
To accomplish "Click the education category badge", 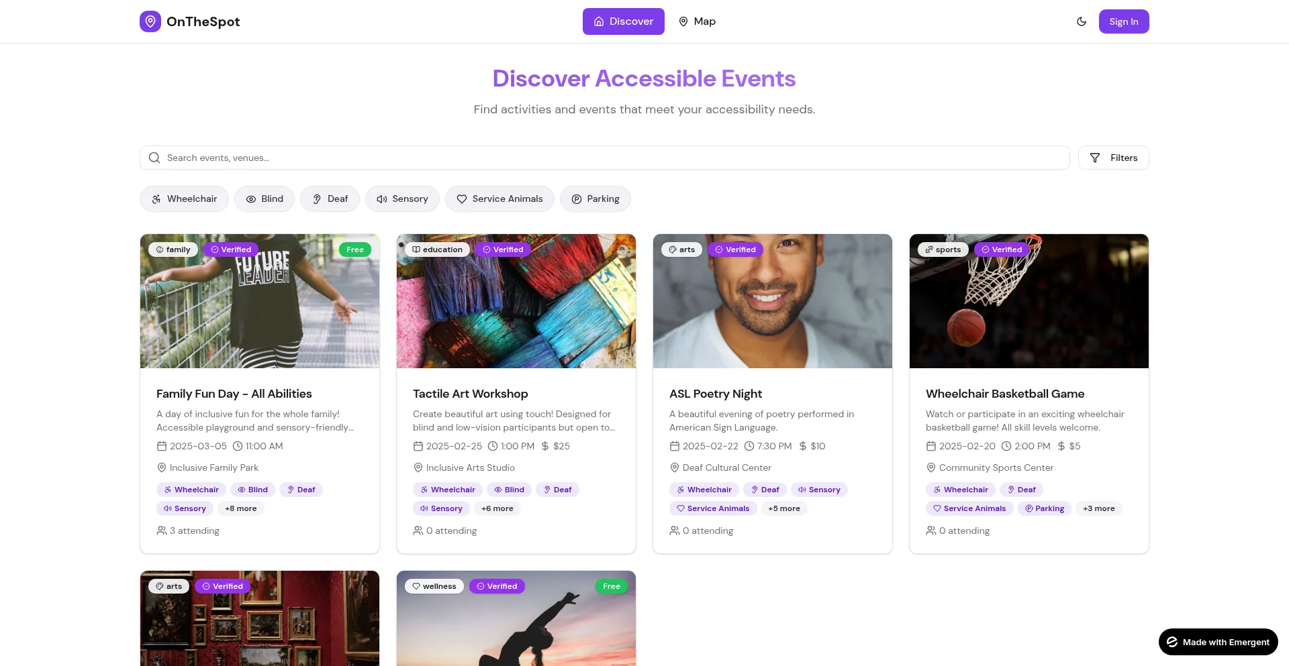I will 437,249.
